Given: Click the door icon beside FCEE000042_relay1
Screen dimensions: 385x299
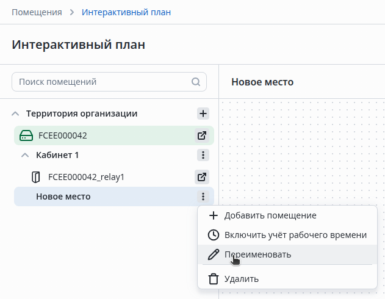Looking at the screenshot, I should pyautogui.click(x=35, y=177).
